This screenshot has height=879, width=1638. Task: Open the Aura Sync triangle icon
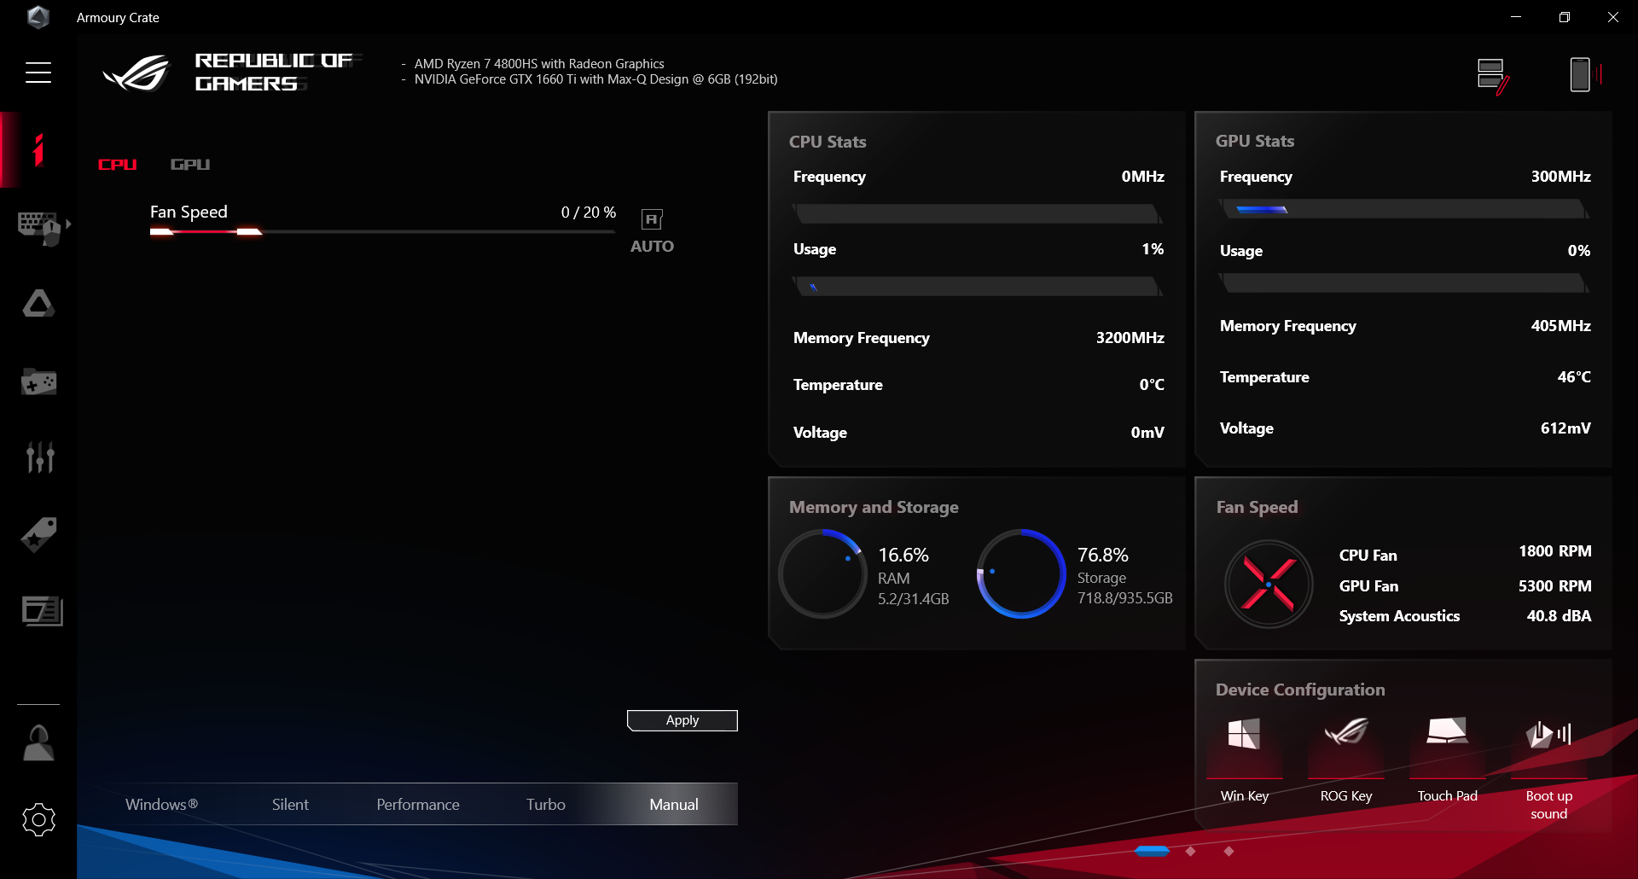[x=38, y=304]
